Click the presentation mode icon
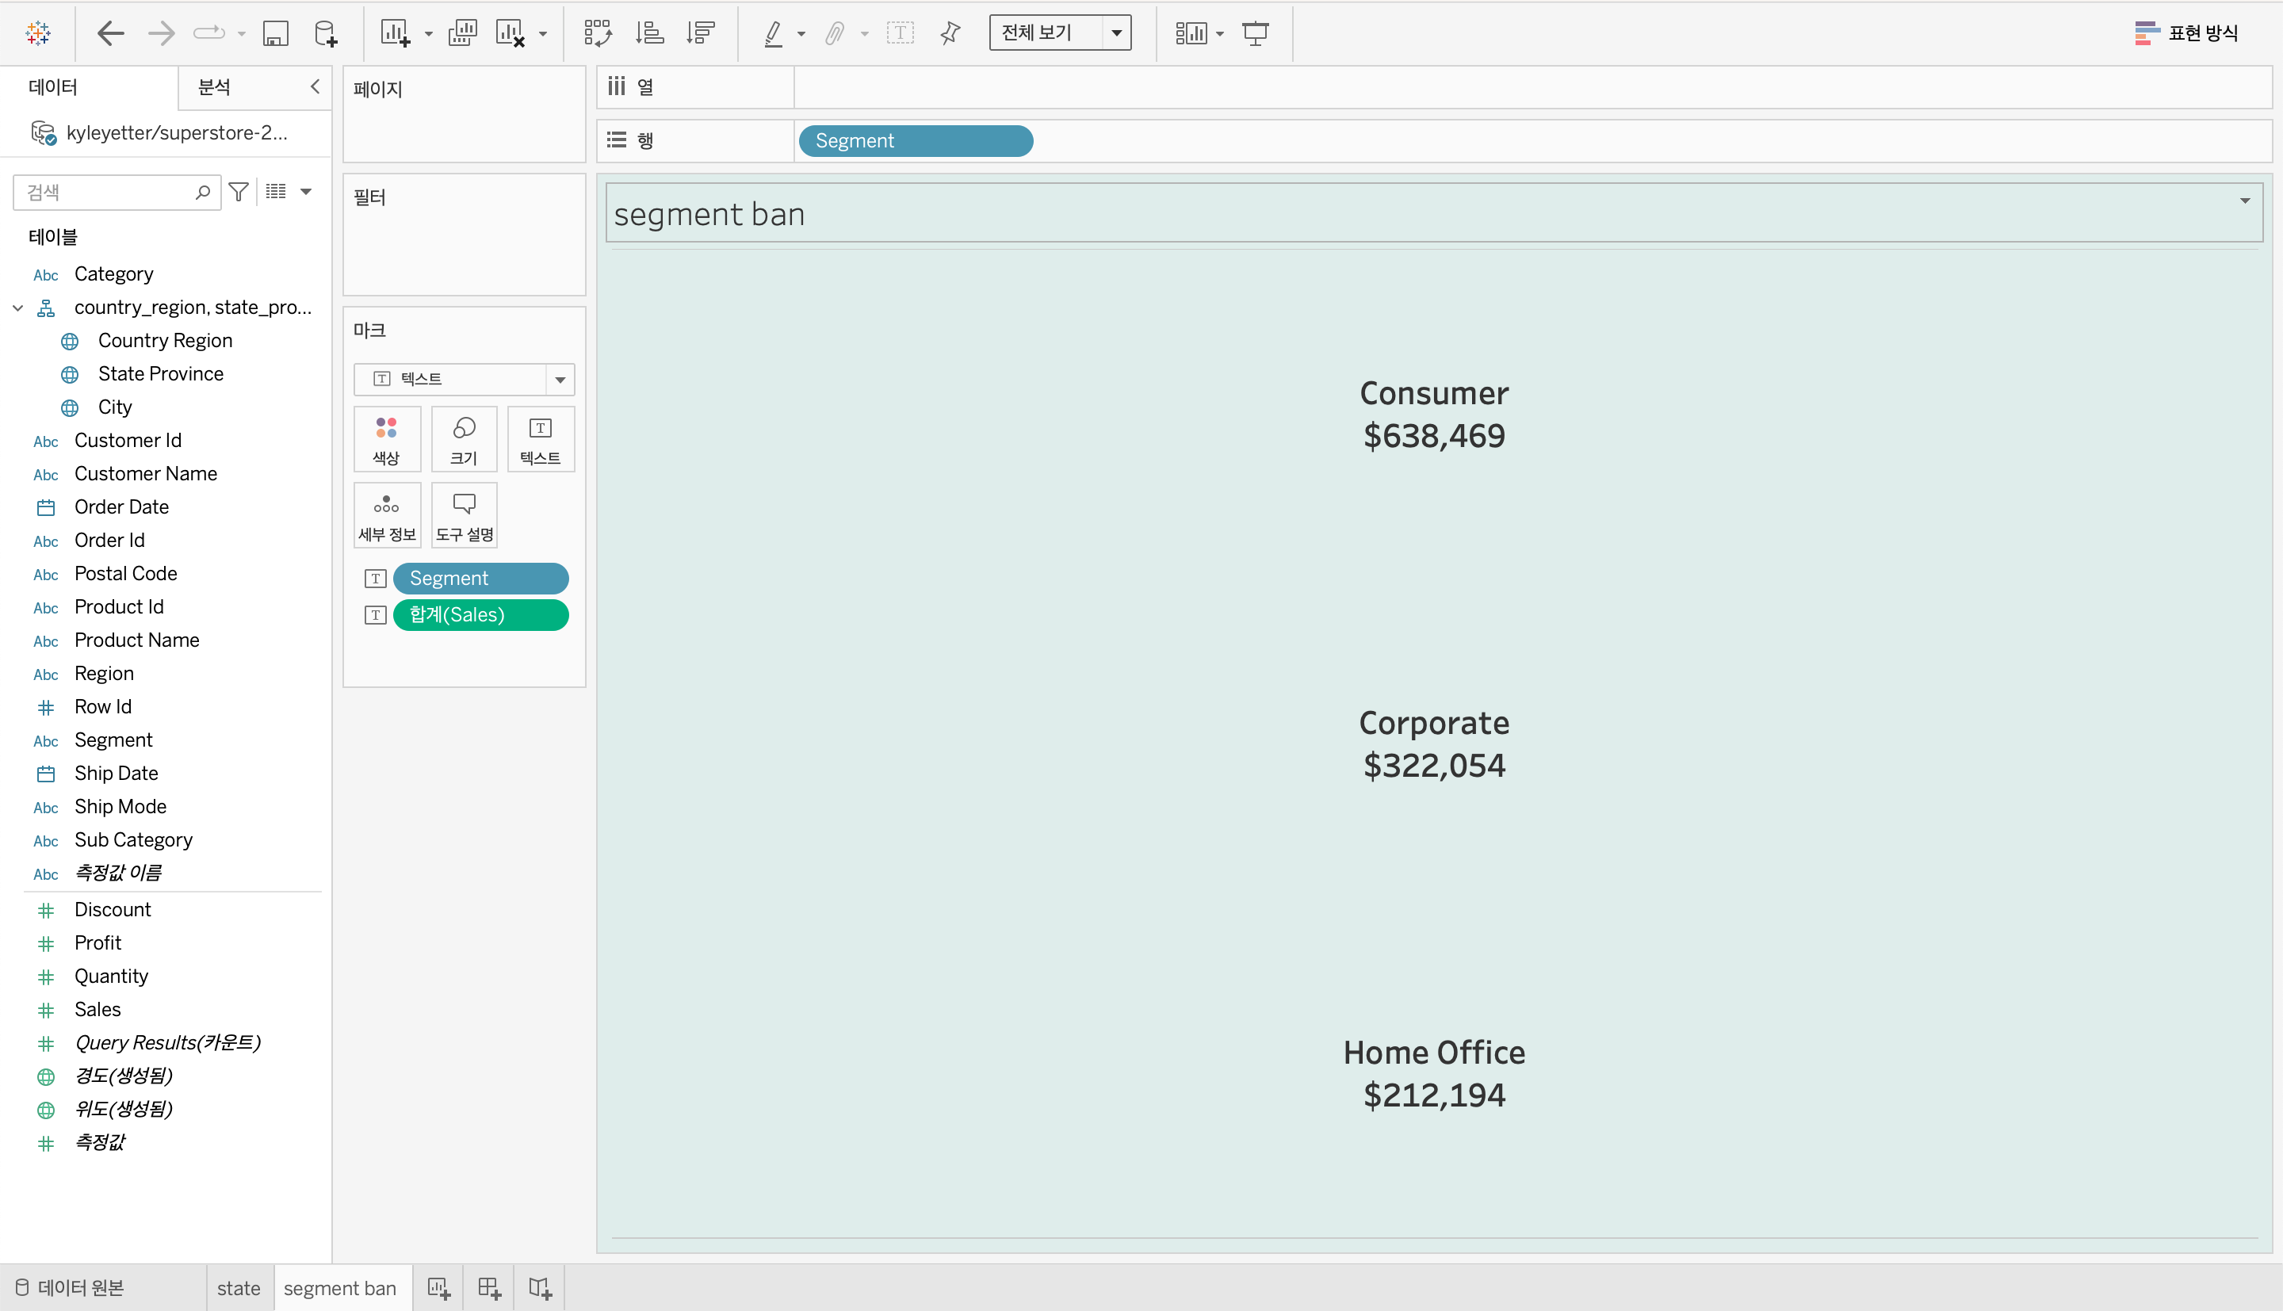The width and height of the screenshot is (2283, 1311). click(1255, 33)
